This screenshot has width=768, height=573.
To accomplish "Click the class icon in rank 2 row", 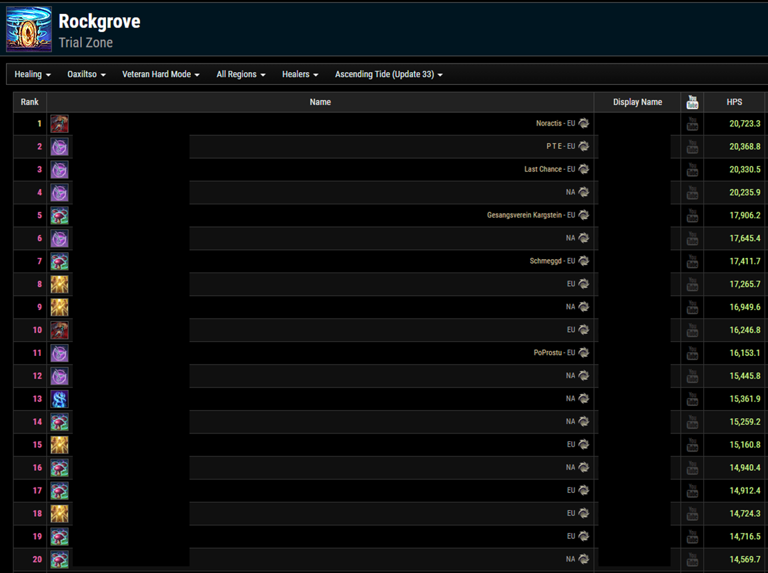I will click(x=59, y=146).
